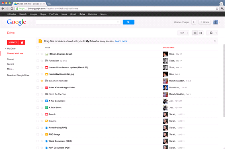Open the Sort dropdown

tap(183, 33)
